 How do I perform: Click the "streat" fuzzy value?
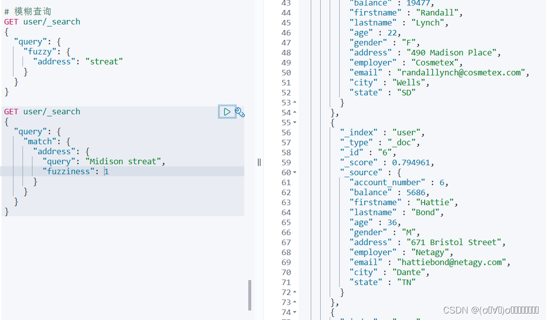pyautogui.click(x=104, y=61)
